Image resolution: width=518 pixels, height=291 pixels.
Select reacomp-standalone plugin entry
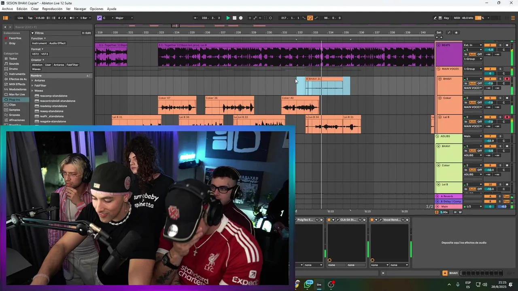point(53,96)
